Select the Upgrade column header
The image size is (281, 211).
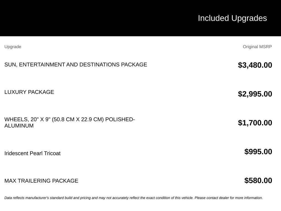pos(13,47)
